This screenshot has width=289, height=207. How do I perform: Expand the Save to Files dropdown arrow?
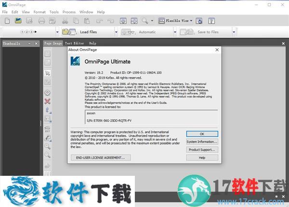[x=234, y=32]
